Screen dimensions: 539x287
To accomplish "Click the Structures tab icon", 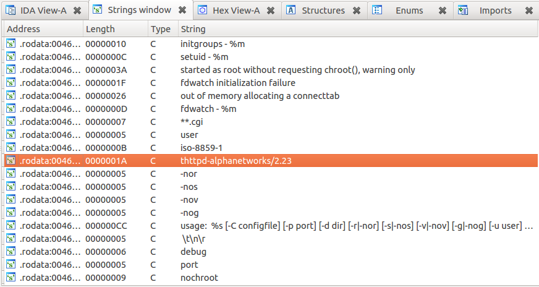I will 291,11.
